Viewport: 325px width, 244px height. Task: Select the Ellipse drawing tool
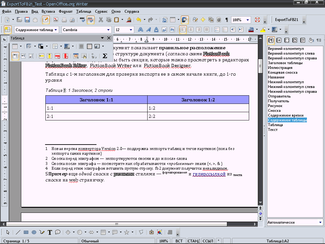(x=34, y=232)
